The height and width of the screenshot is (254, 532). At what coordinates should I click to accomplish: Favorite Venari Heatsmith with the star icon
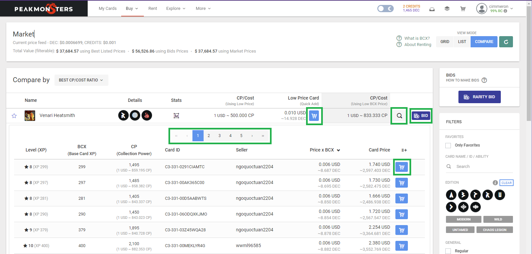pyautogui.click(x=14, y=116)
